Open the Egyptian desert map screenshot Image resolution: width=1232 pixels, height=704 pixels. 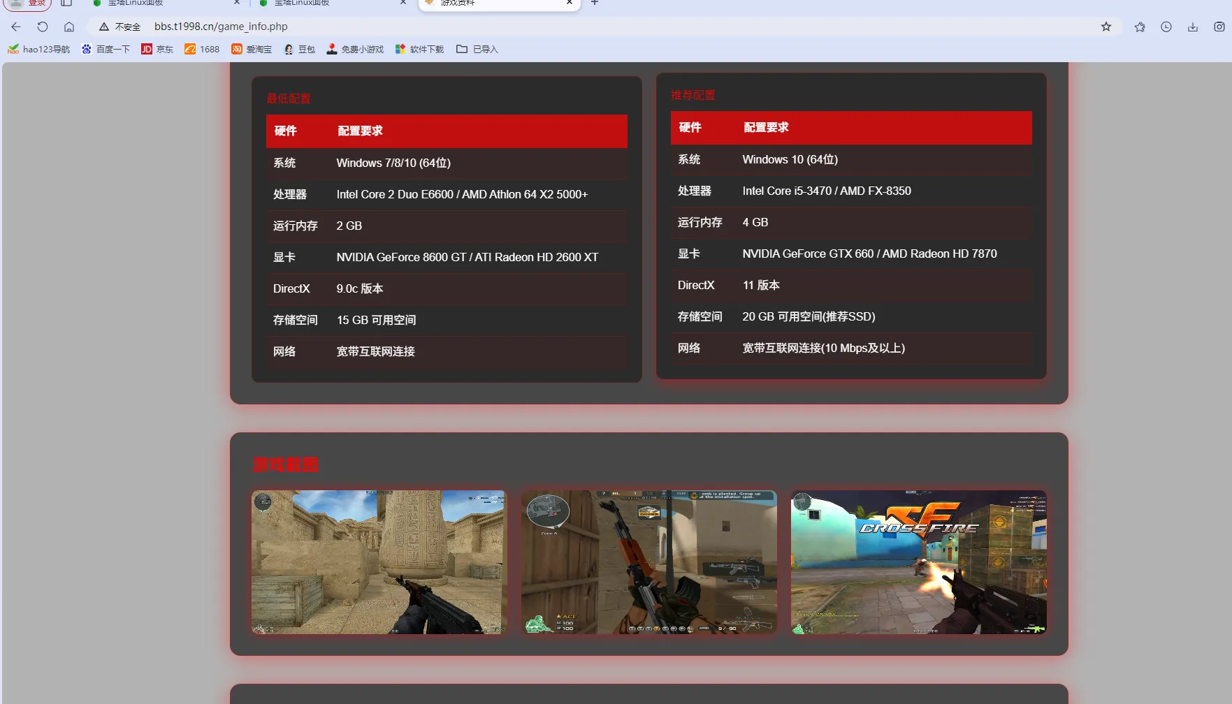[379, 562]
